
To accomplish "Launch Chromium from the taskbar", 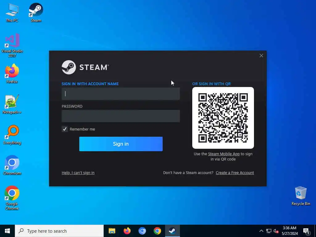I will coord(142,231).
